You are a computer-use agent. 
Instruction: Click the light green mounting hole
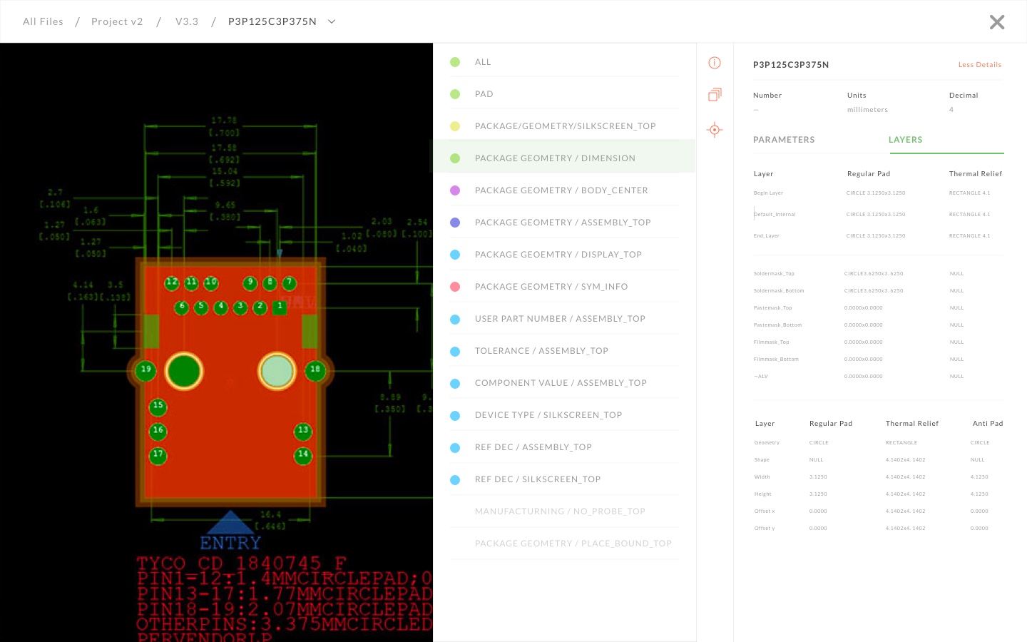click(x=277, y=371)
